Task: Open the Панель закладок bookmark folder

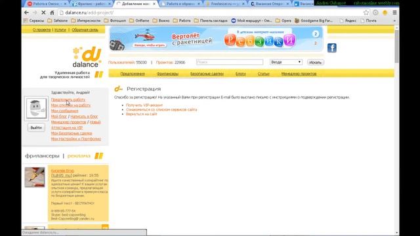Action: click(211, 20)
